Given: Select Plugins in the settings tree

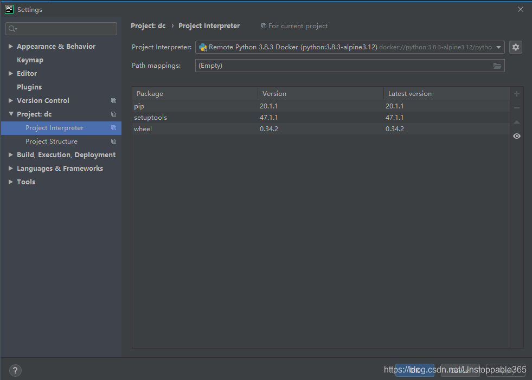Looking at the screenshot, I should click(29, 87).
